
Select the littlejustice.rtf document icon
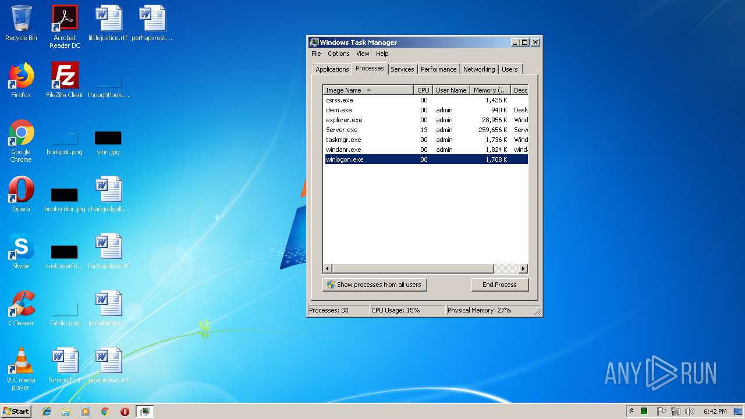tap(108, 23)
